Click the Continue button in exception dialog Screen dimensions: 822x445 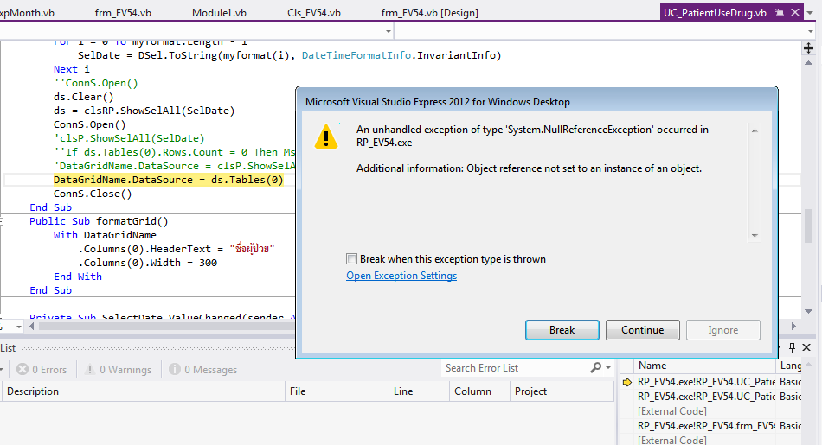(643, 330)
